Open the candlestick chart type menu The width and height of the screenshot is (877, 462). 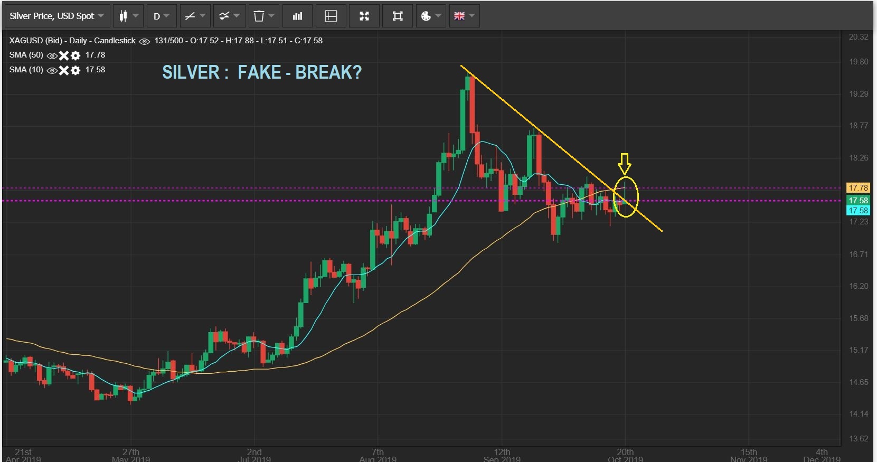[128, 16]
